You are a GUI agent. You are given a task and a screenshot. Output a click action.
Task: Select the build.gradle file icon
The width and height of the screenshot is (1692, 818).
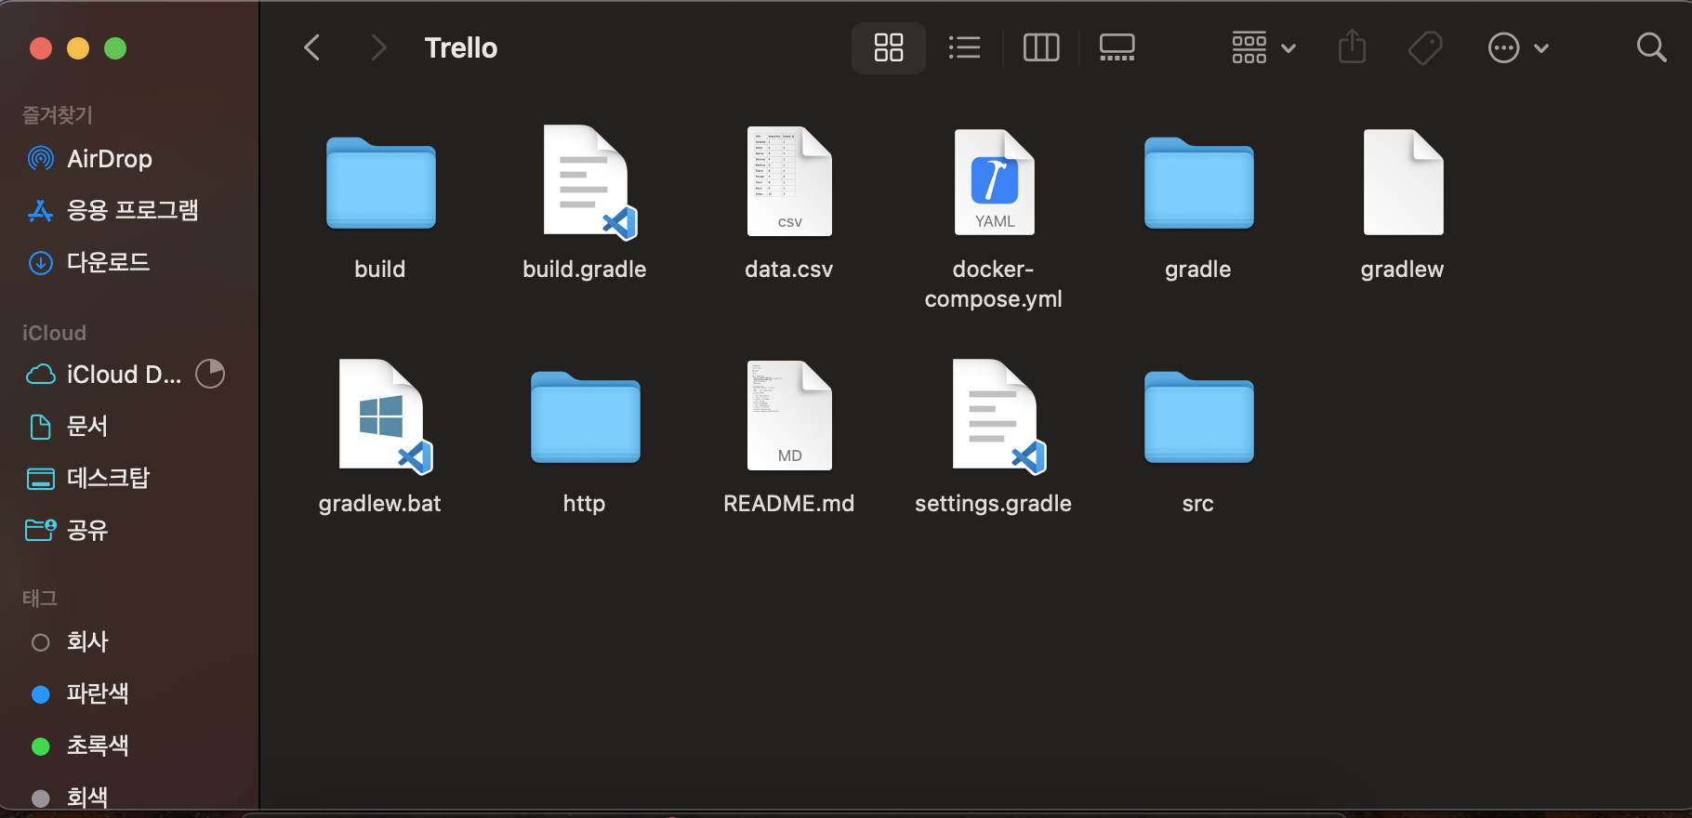pos(588,182)
